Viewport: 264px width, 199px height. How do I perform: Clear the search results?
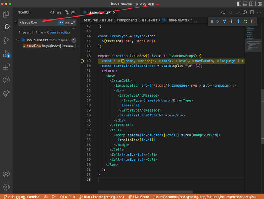(x=59, y=12)
